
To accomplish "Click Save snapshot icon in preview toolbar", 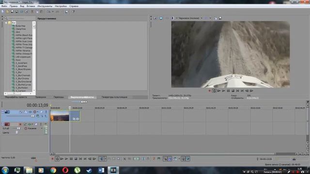I will (220, 18).
